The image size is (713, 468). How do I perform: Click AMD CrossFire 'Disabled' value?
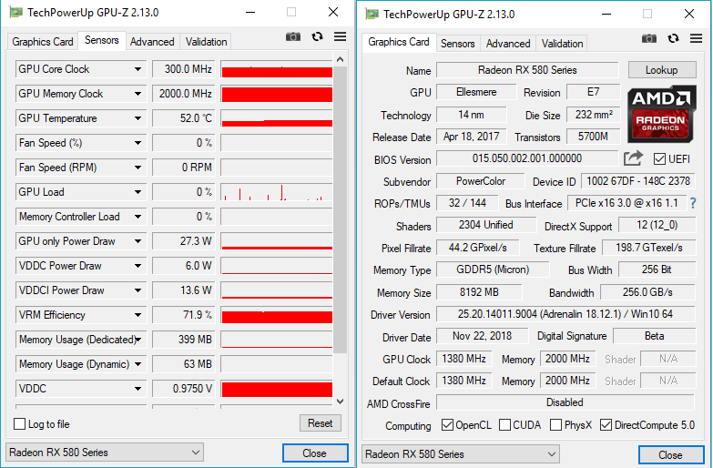click(565, 402)
